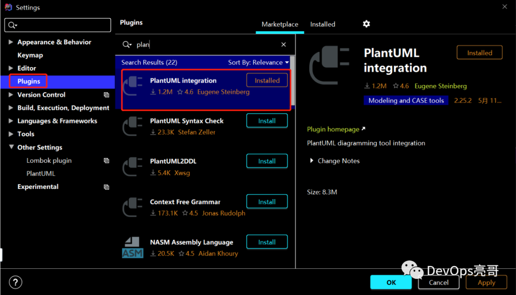Select Plugins in the settings tree

(x=29, y=81)
